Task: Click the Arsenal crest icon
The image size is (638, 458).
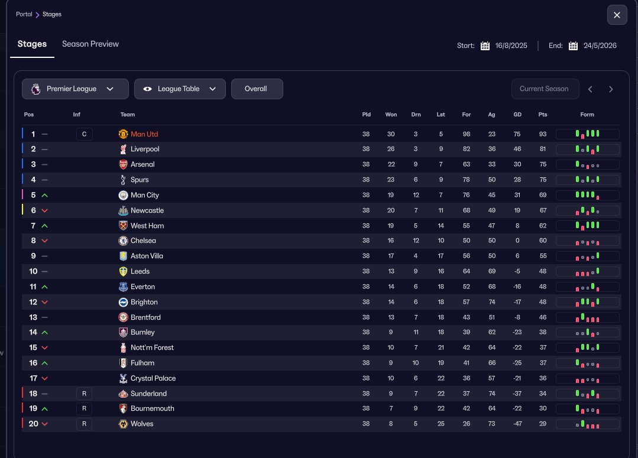Action: point(123,164)
